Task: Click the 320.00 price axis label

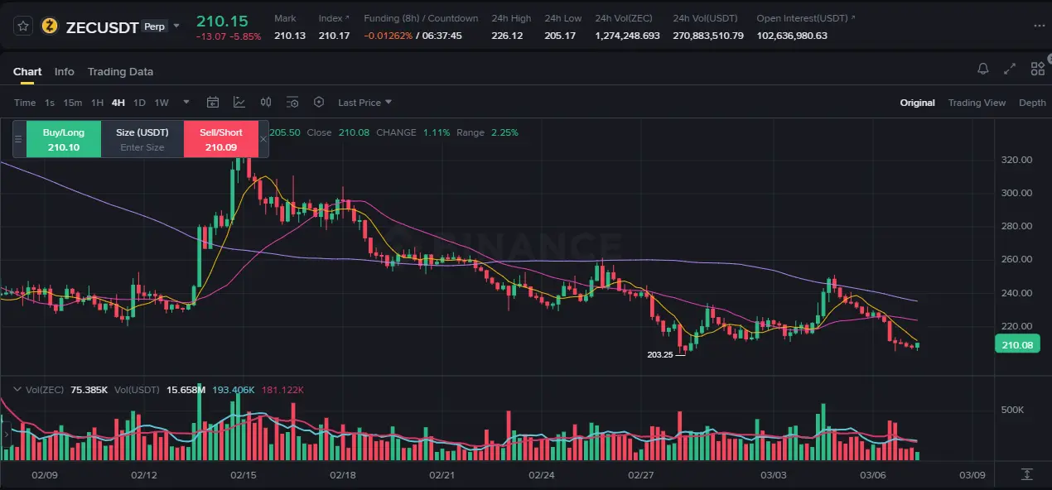Action: coord(1016,160)
